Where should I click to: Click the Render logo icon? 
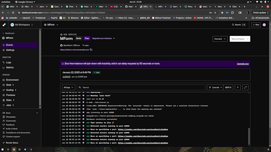pyautogui.click(x=4, y=25)
